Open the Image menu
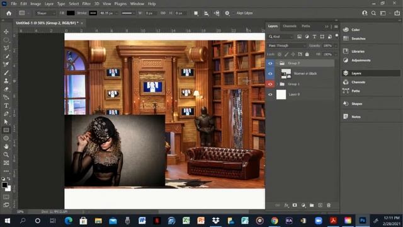This screenshot has width=403, height=227. coord(35,4)
